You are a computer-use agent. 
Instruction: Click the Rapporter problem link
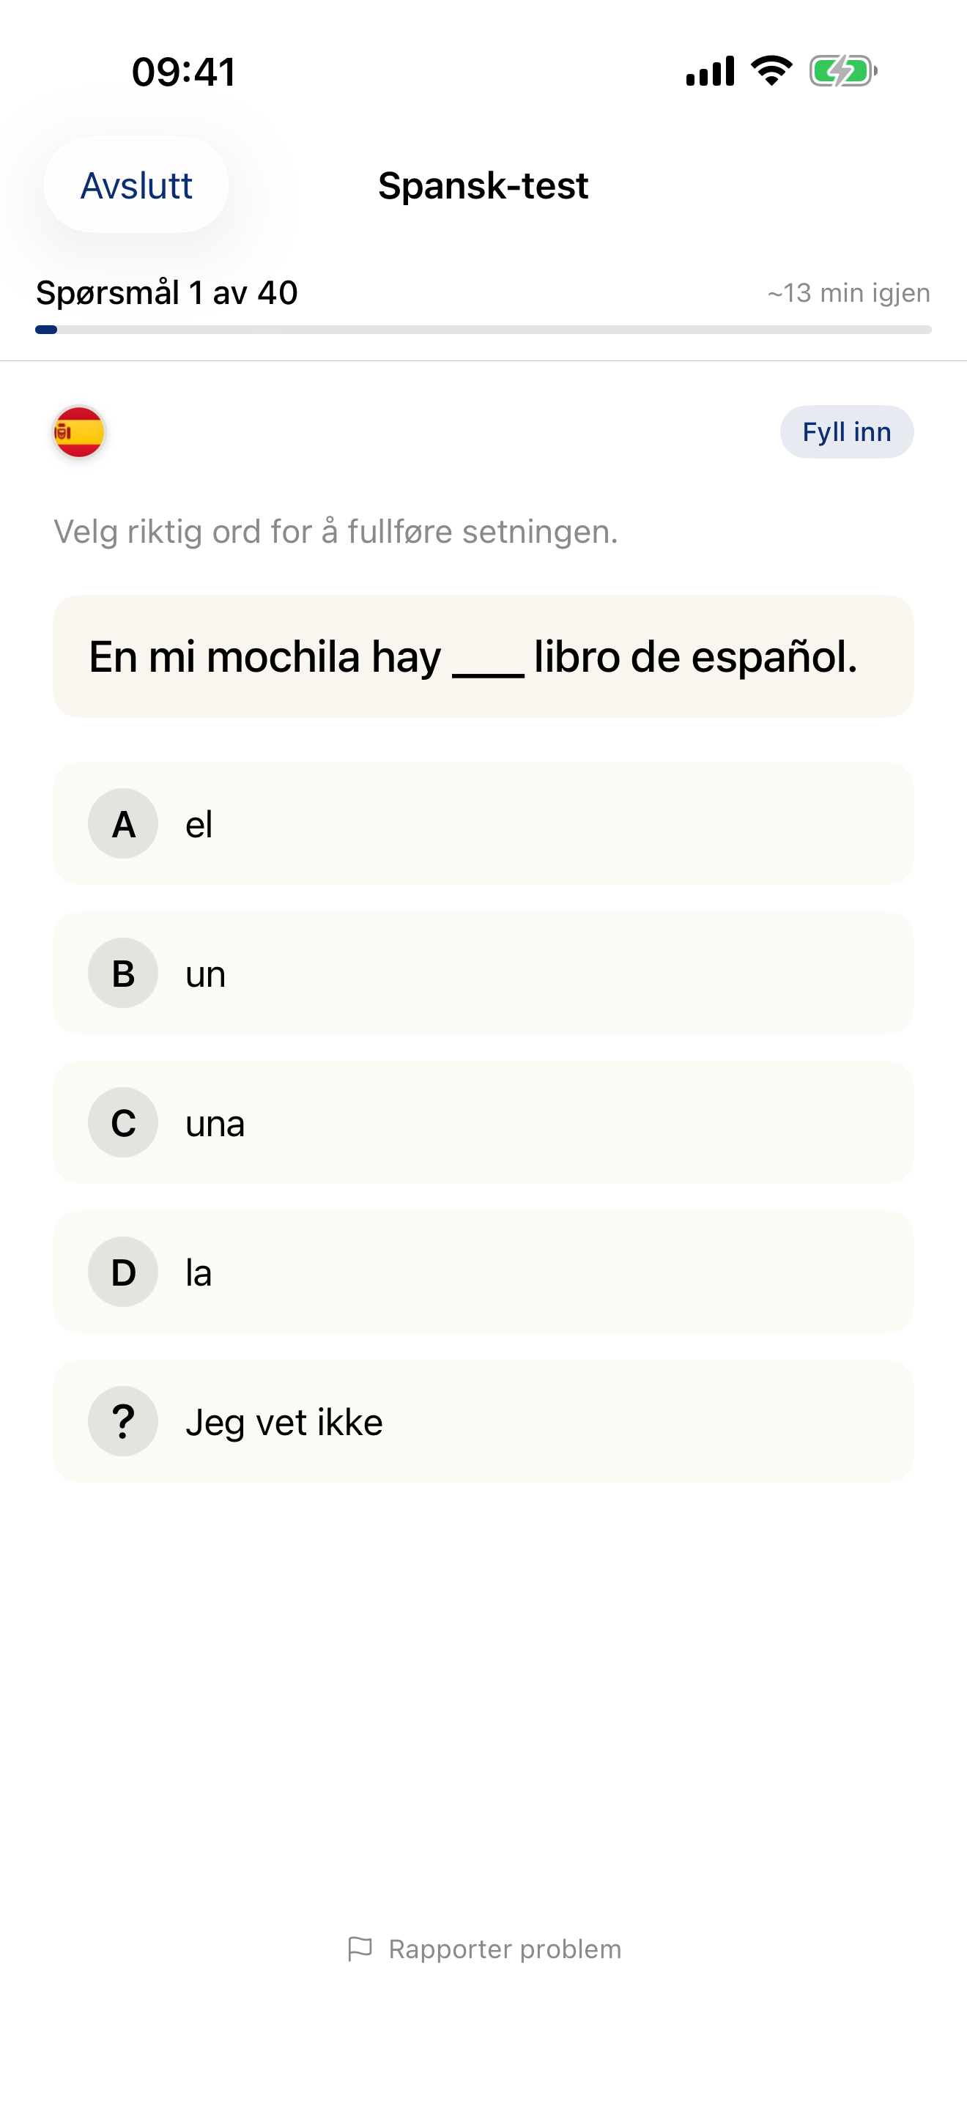(x=504, y=1949)
